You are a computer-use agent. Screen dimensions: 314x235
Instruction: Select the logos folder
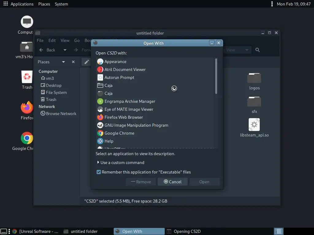pos(254,81)
